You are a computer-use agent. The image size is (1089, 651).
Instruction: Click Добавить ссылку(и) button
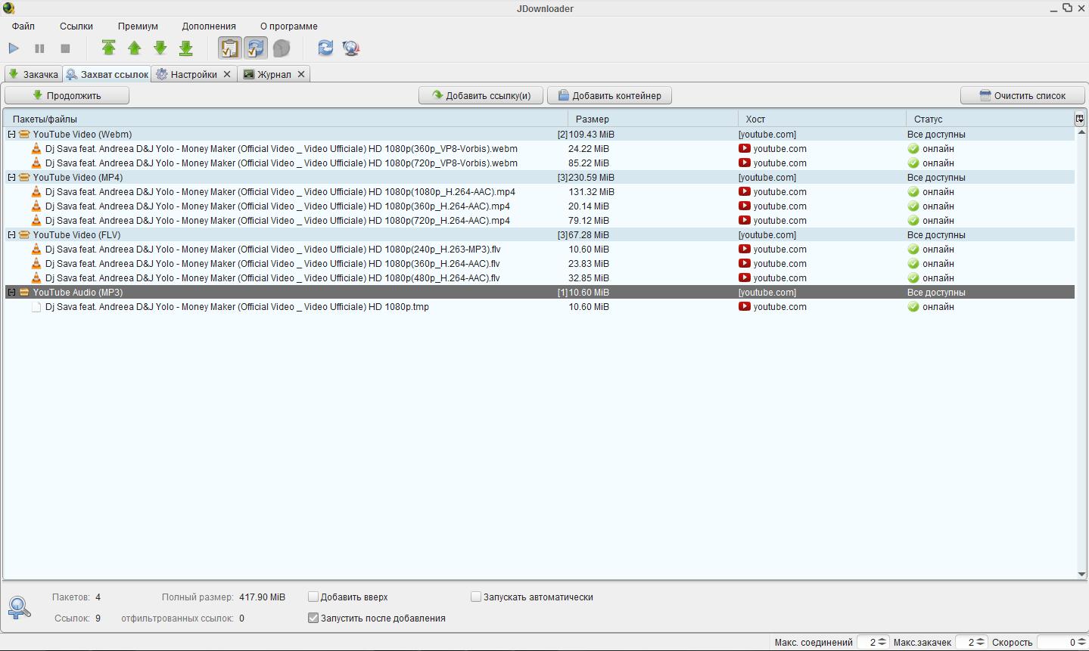481,95
